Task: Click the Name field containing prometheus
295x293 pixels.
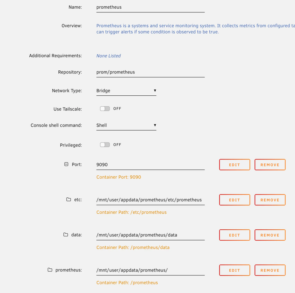Action: 151,7
